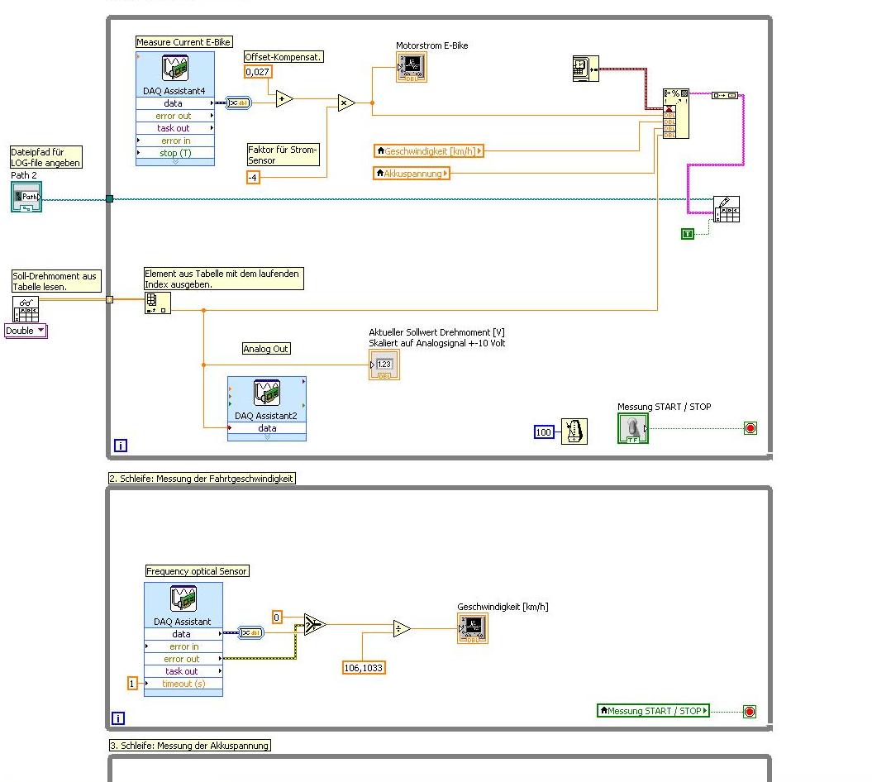Image resolution: width=872 pixels, height=782 pixels.
Task: Select the Get Date/Time String node
Action: click(x=585, y=69)
